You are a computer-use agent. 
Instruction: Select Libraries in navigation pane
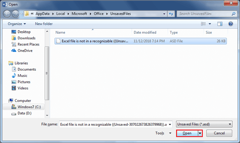coord(21,63)
